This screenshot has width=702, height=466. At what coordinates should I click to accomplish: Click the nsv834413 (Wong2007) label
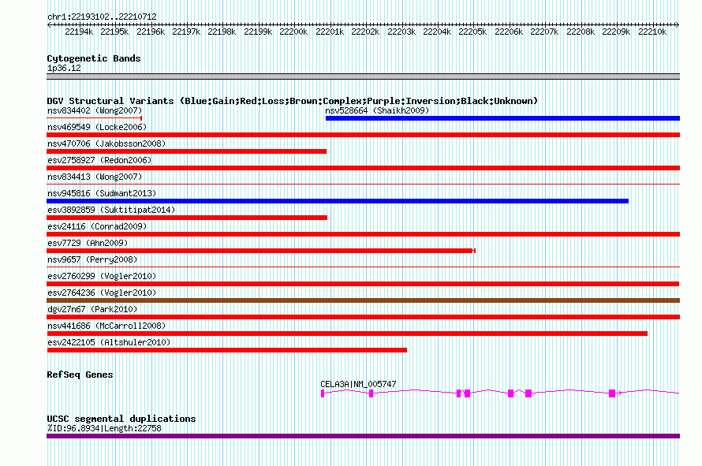coord(95,177)
